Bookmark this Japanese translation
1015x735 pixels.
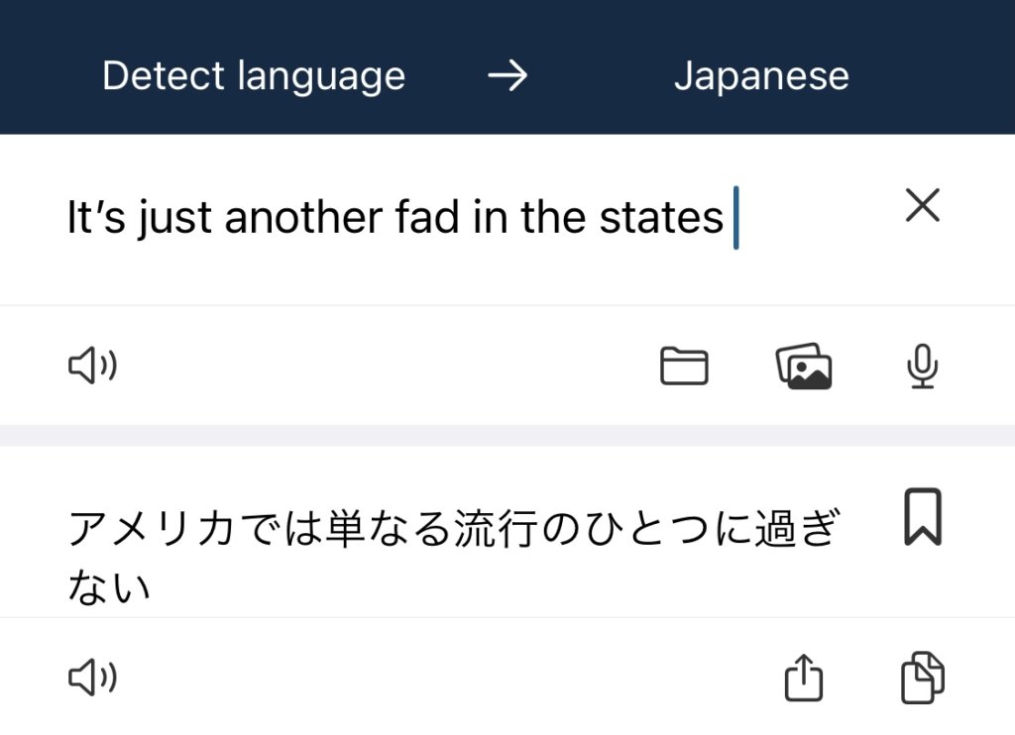click(x=923, y=518)
